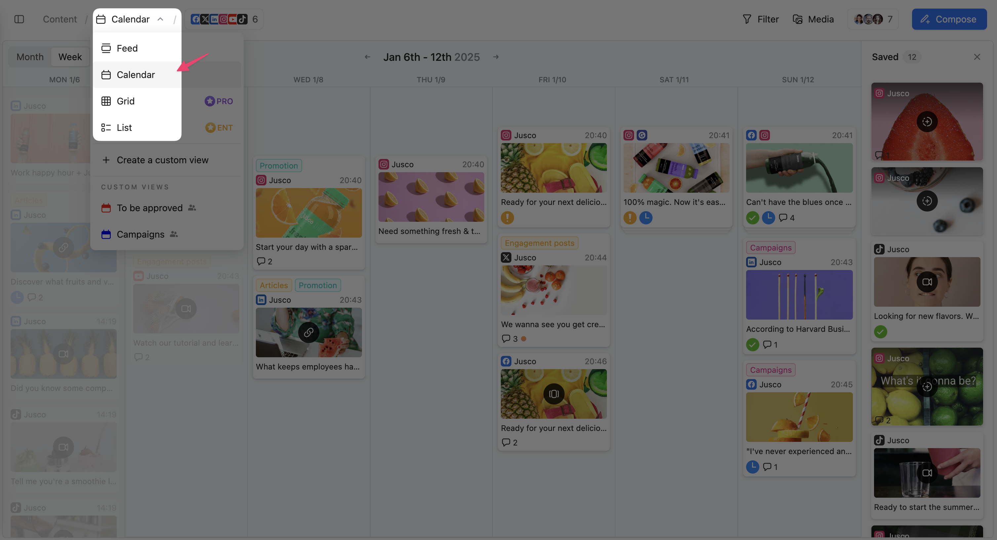Go to next week arrow
Image resolution: width=997 pixels, height=540 pixels.
[496, 57]
